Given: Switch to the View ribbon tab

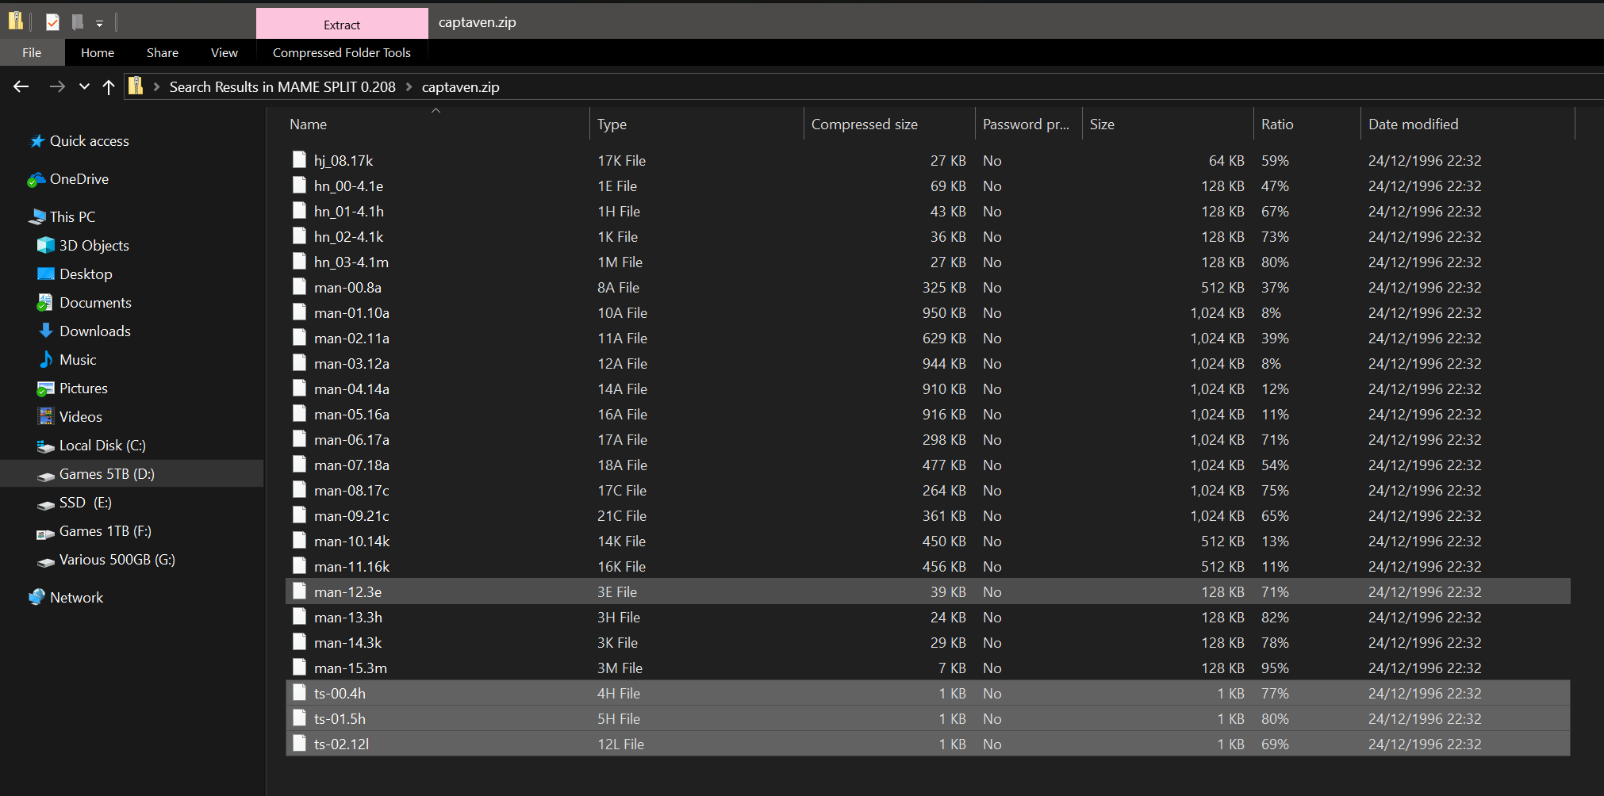Looking at the screenshot, I should coord(224,52).
